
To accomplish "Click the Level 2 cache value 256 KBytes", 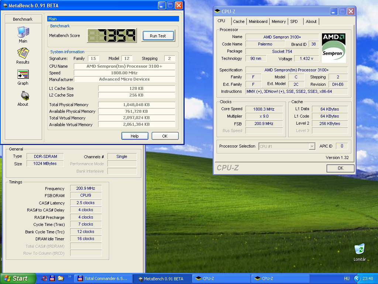I will 330,124.
